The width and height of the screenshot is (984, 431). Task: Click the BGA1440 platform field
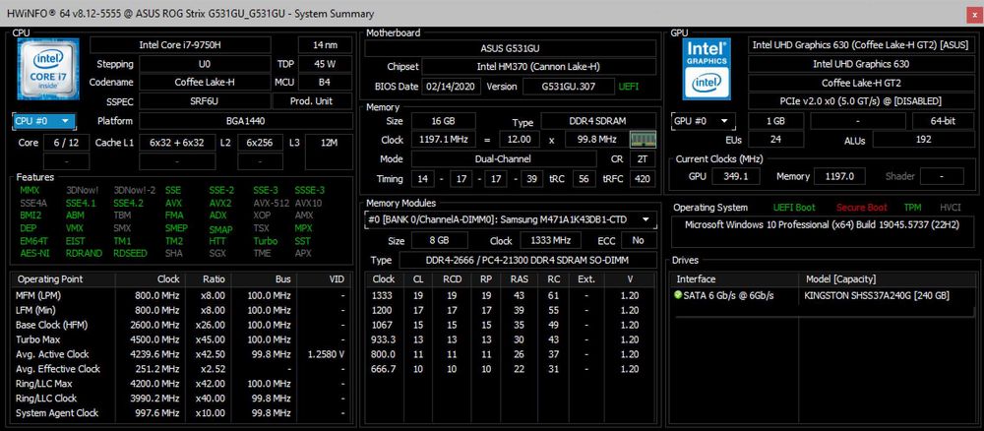(x=245, y=121)
